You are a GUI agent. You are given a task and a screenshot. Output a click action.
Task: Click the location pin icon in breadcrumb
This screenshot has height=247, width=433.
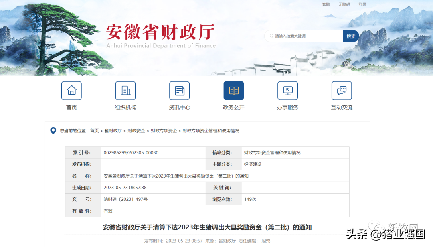coord(53,130)
